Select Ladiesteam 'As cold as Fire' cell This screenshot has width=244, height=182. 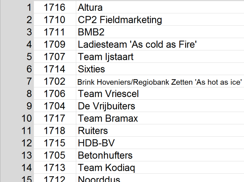[137, 44]
